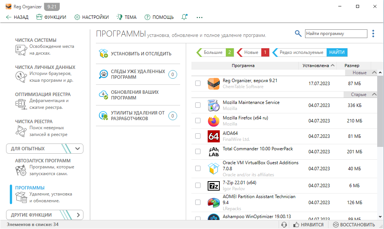Click the Обновления ваших программ cloud icon
The image size is (384, 229).
tap(103, 95)
